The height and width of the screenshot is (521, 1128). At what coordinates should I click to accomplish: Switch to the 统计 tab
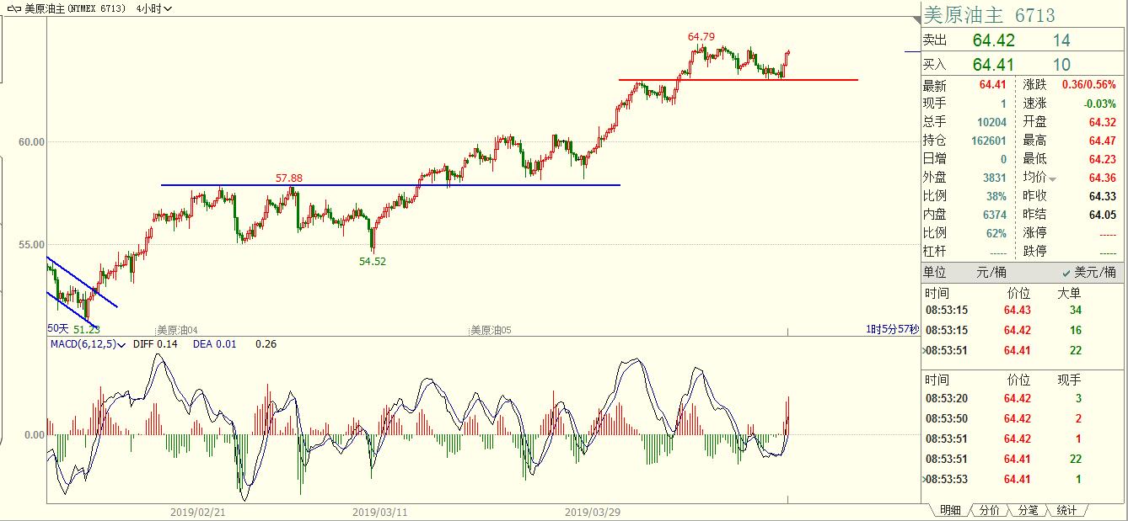click(1066, 510)
